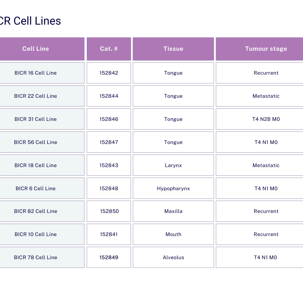303x291 pixels.
Task: Select the T4 N2B M0 stage cell
Action: 266,119
